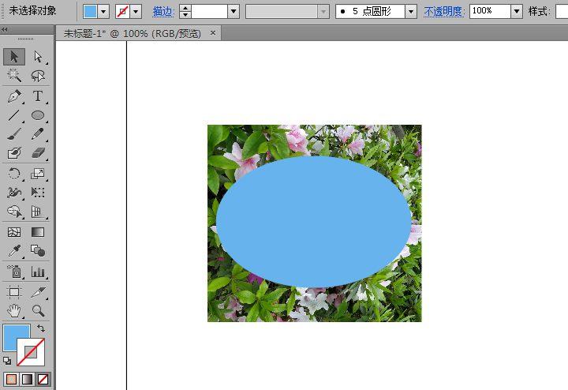
Task: Open the fill color dropdown arrow
Action: point(103,12)
